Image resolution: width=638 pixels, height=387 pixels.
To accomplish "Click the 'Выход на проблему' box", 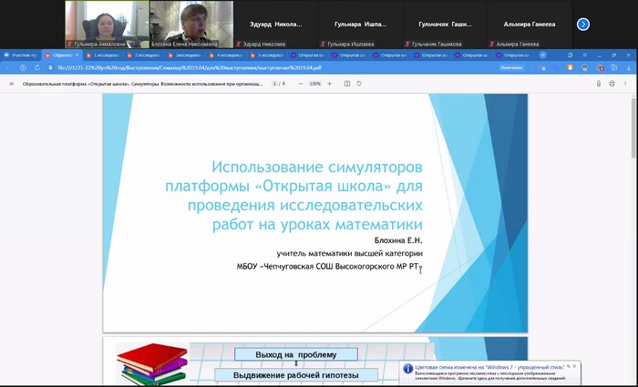I will point(296,354).
